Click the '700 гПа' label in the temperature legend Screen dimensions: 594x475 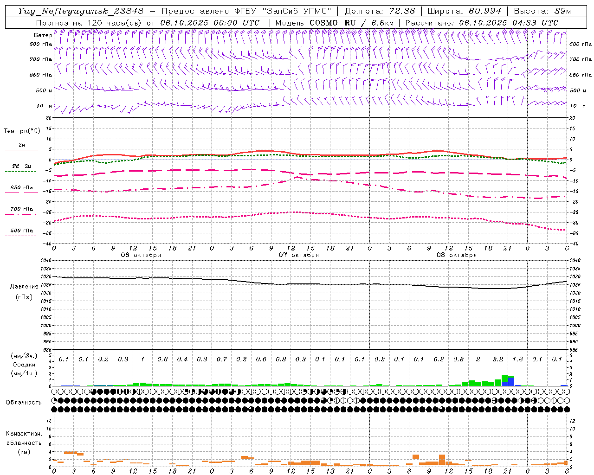[22, 209]
